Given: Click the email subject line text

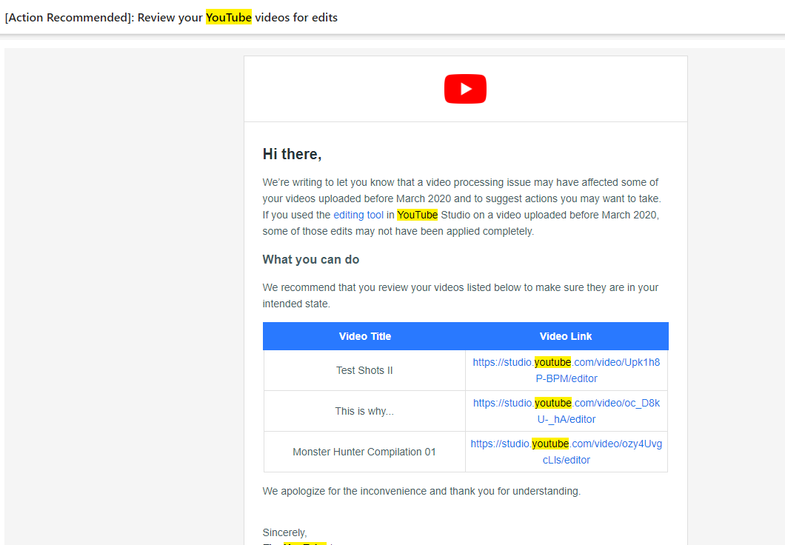Looking at the screenshot, I should tap(171, 18).
